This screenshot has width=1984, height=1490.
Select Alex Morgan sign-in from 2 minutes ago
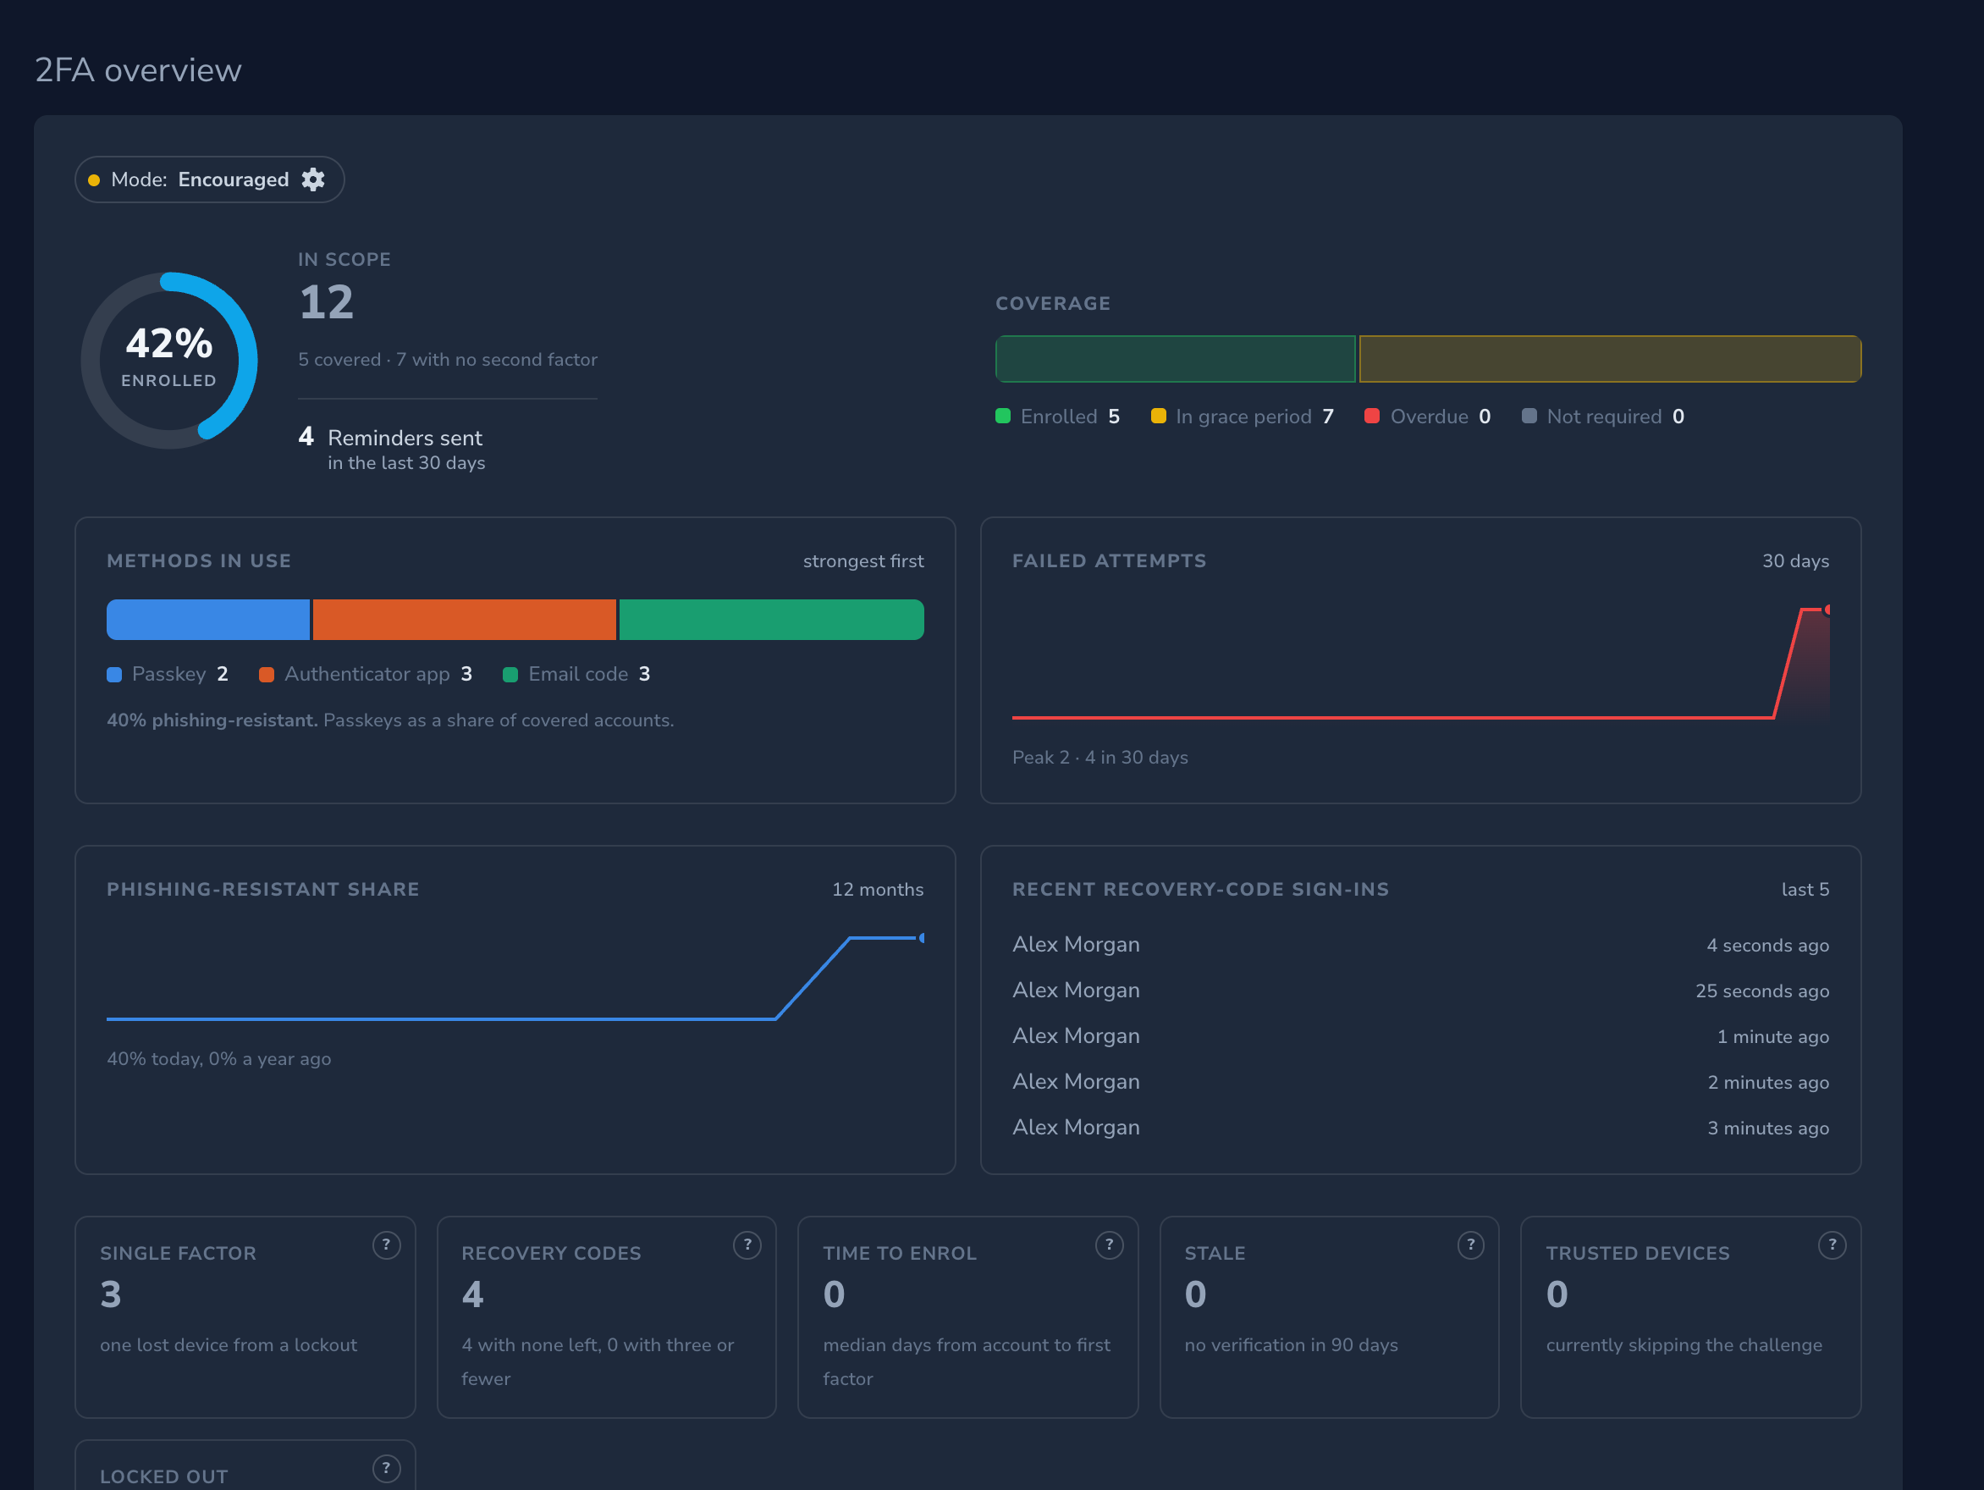coord(1421,1082)
